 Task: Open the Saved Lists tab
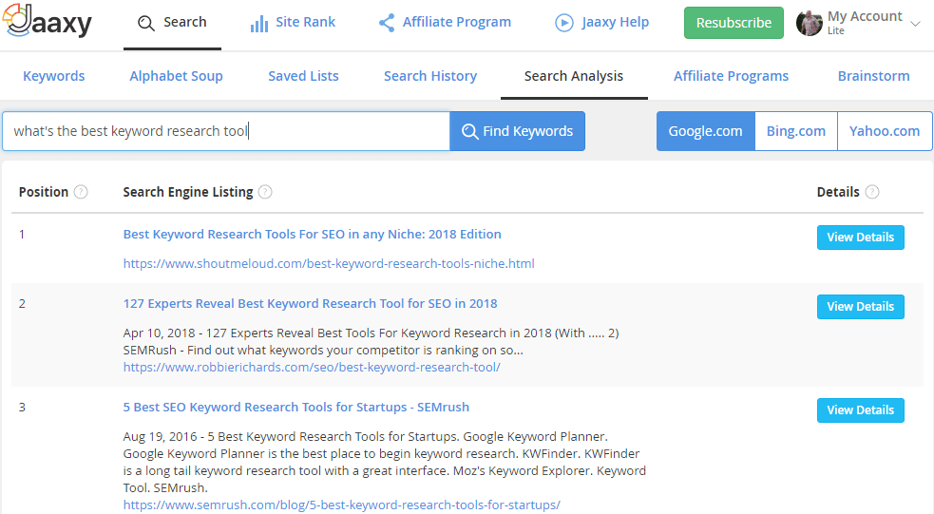(x=303, y=76)
